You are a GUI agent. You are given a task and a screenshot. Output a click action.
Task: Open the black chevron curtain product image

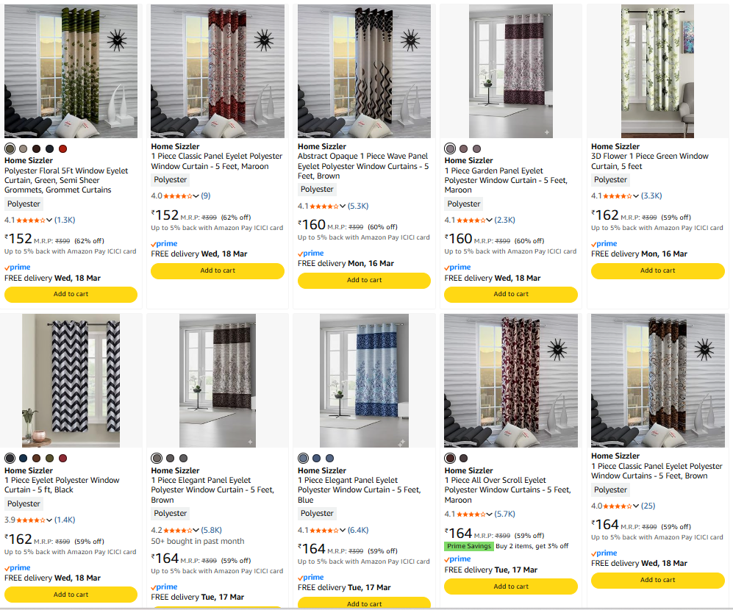tap(71, 381)
